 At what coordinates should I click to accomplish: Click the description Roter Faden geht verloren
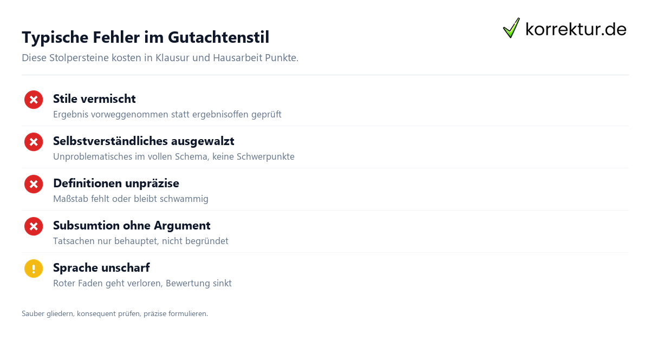142,284
